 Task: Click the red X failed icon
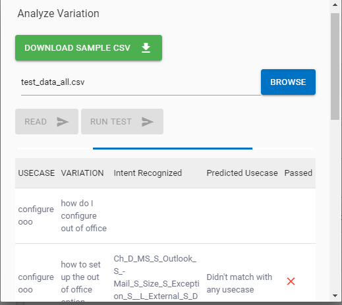click(x=291, y=281)
